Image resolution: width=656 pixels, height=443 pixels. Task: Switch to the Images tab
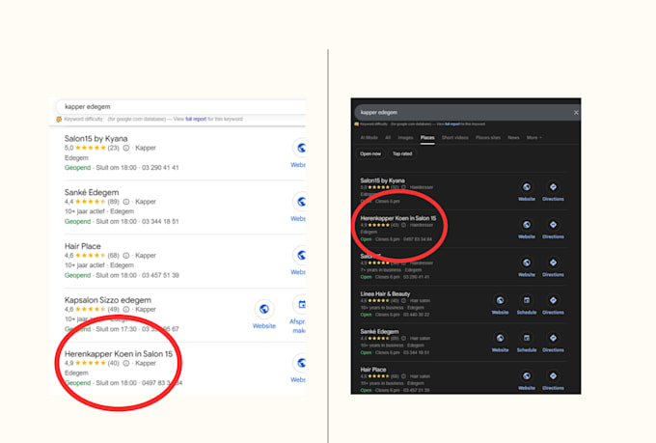405,137
